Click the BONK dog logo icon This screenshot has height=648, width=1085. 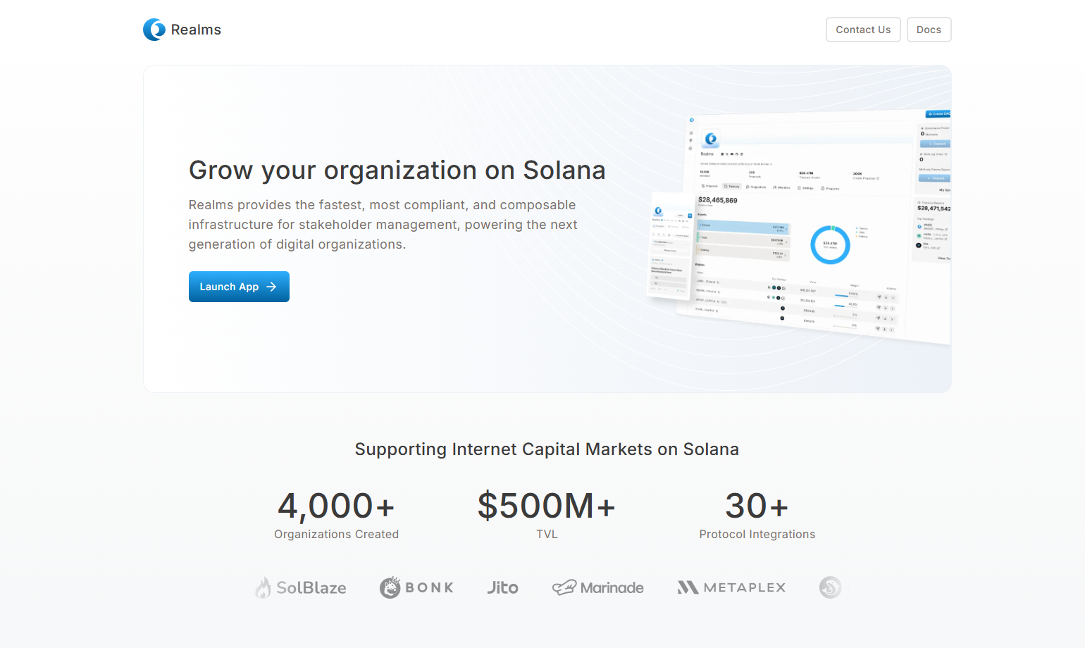(x=390, y=587)
